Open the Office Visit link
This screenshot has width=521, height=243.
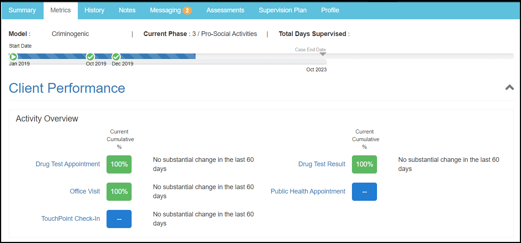(x=85, y=191)
